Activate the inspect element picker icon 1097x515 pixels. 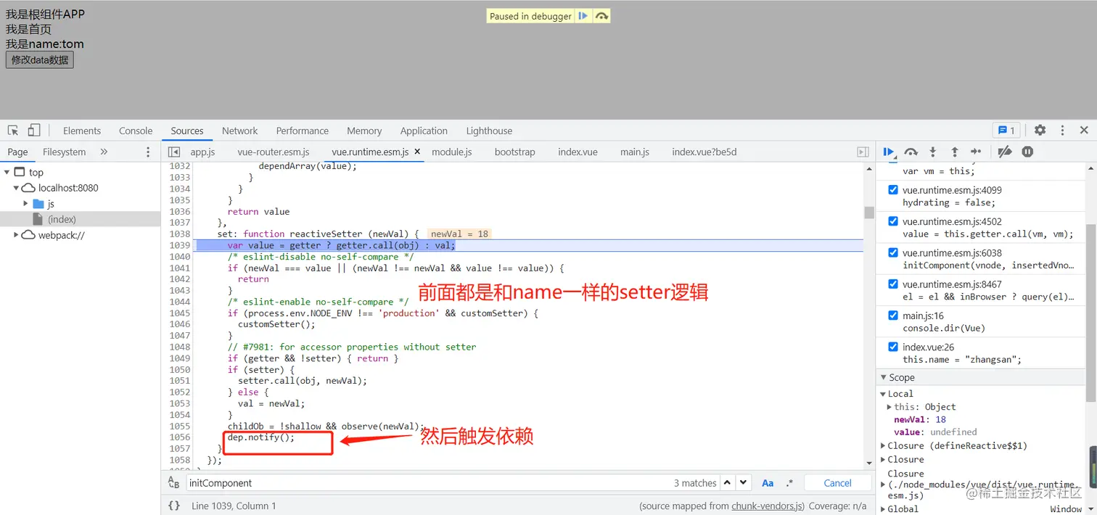[x=13, y=131]
